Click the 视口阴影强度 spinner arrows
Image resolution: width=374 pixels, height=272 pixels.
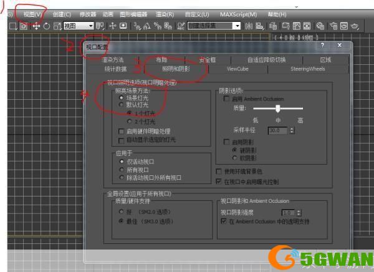tap(299, 213)
